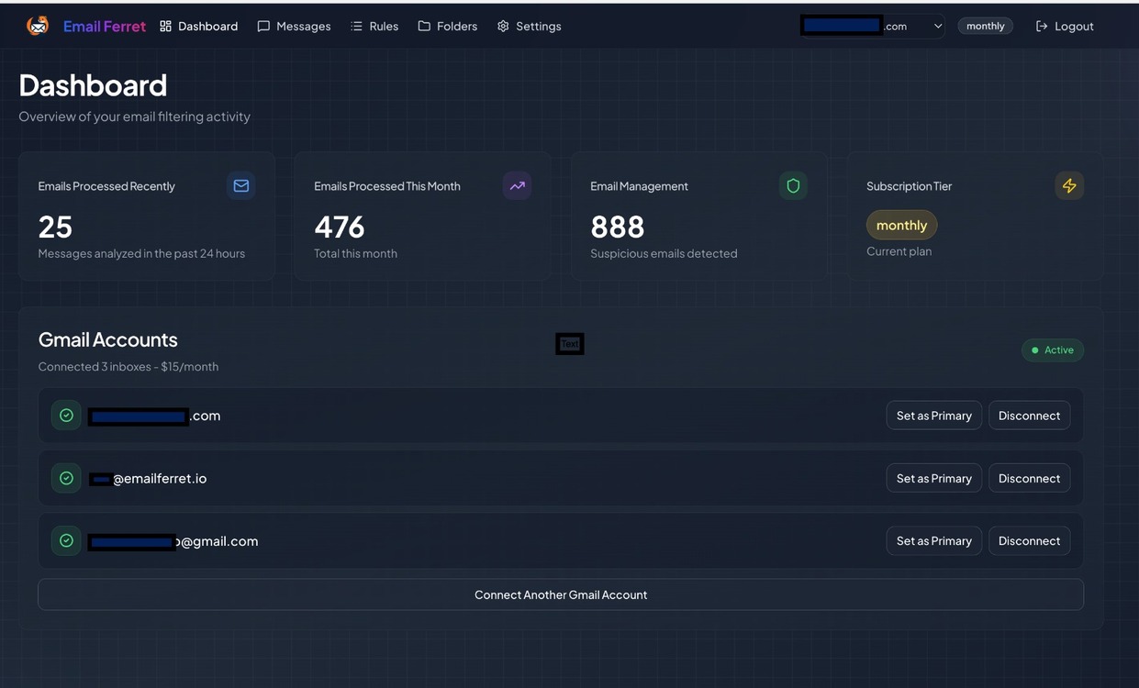Click the trending arrow icon on Emails Processed This Month
The width and height of the screenshot is (1139, 688).
[518, 185]
